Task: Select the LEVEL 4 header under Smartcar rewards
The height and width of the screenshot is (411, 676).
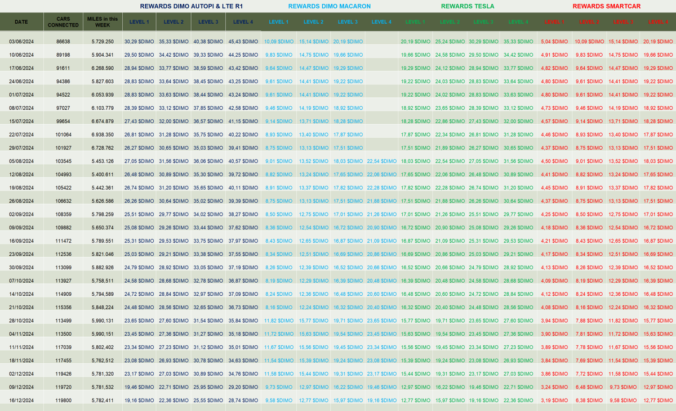Action: pos(658,22)
